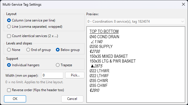Click the triangle 2875 level line
This screenshot has width=188, height=105.
pyautogui.click(x=96, y=66)
